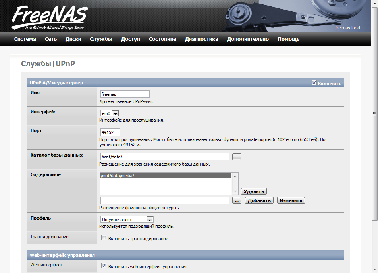Open the Доступ menu
This screenshot has width=378, height=273.
pos(130,39)
